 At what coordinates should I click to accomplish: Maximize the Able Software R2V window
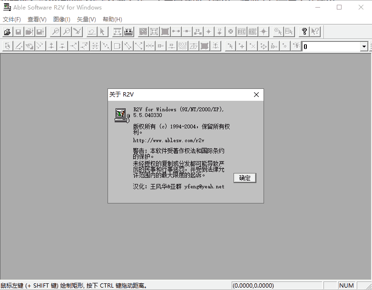pyautogui.click(x=339, y=7)
